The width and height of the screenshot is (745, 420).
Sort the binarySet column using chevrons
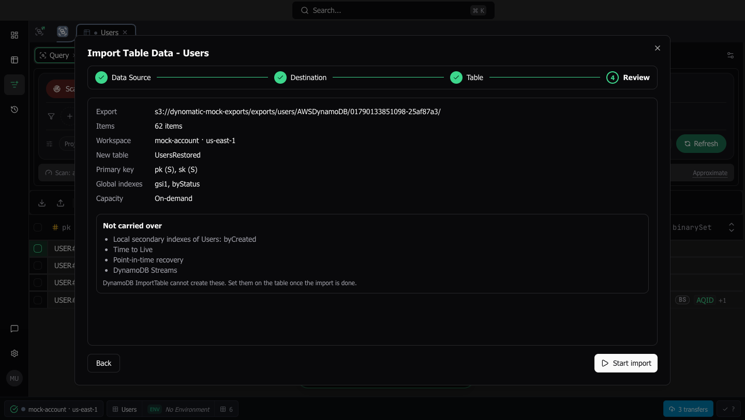(x=732, y=227)
